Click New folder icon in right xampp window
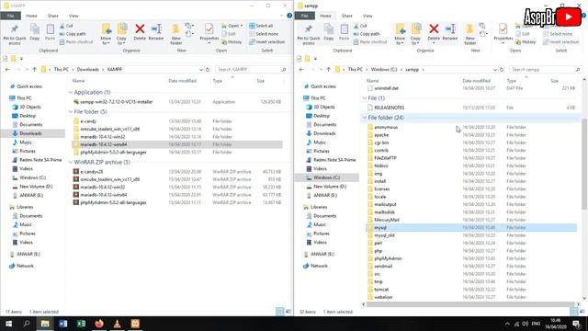 tap(469, 34)
